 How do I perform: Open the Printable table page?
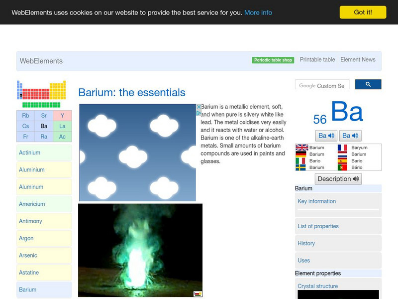[x=317, y=59]
